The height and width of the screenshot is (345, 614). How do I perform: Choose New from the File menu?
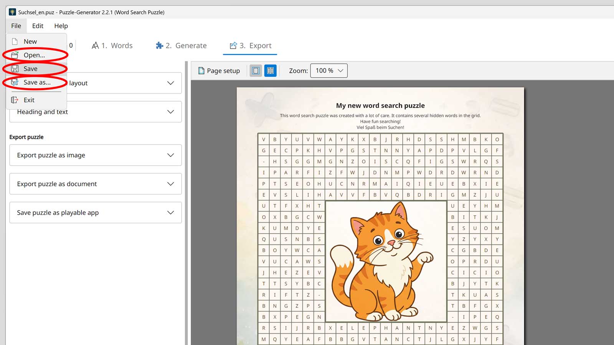point(36,41)
